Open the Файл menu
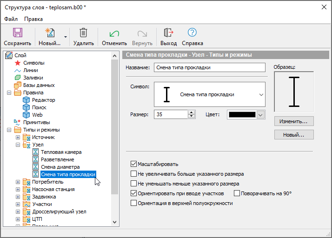 [x=11, y=19]
